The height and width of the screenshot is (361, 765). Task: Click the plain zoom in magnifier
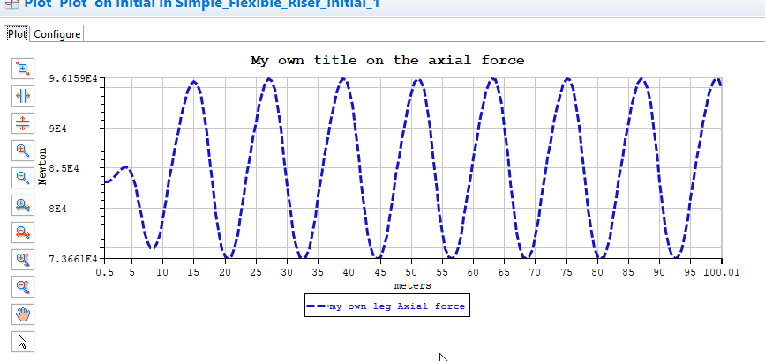coord(24,150)
